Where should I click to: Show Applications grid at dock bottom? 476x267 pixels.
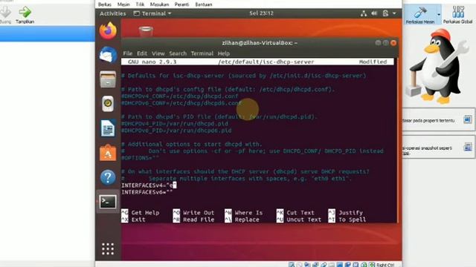[x=108, y=249]
